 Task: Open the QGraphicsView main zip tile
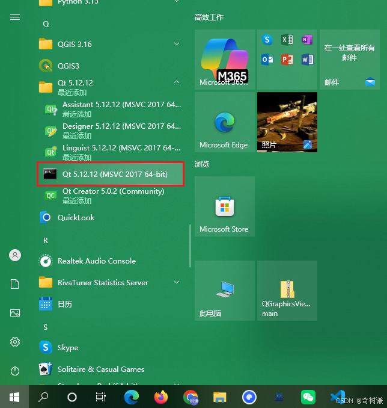coord(287,291)
